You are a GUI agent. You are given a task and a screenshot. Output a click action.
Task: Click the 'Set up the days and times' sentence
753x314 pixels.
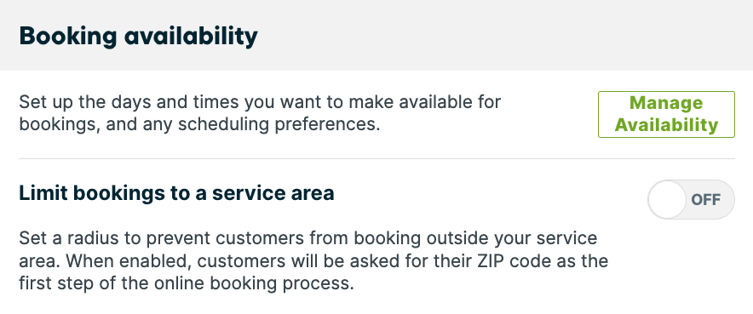[125, 102]
